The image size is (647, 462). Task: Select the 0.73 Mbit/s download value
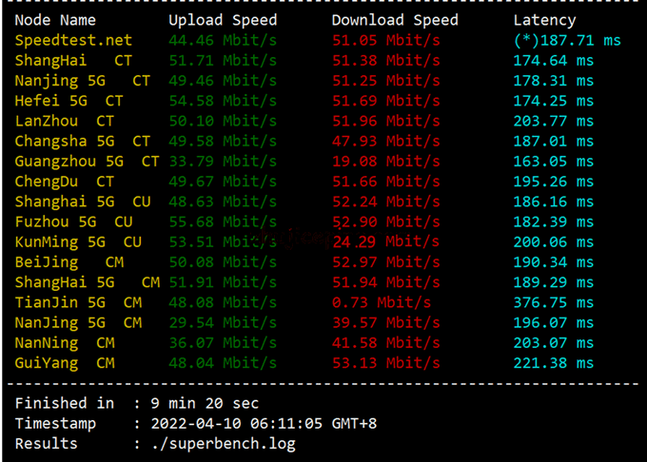(x=382, y=302)
